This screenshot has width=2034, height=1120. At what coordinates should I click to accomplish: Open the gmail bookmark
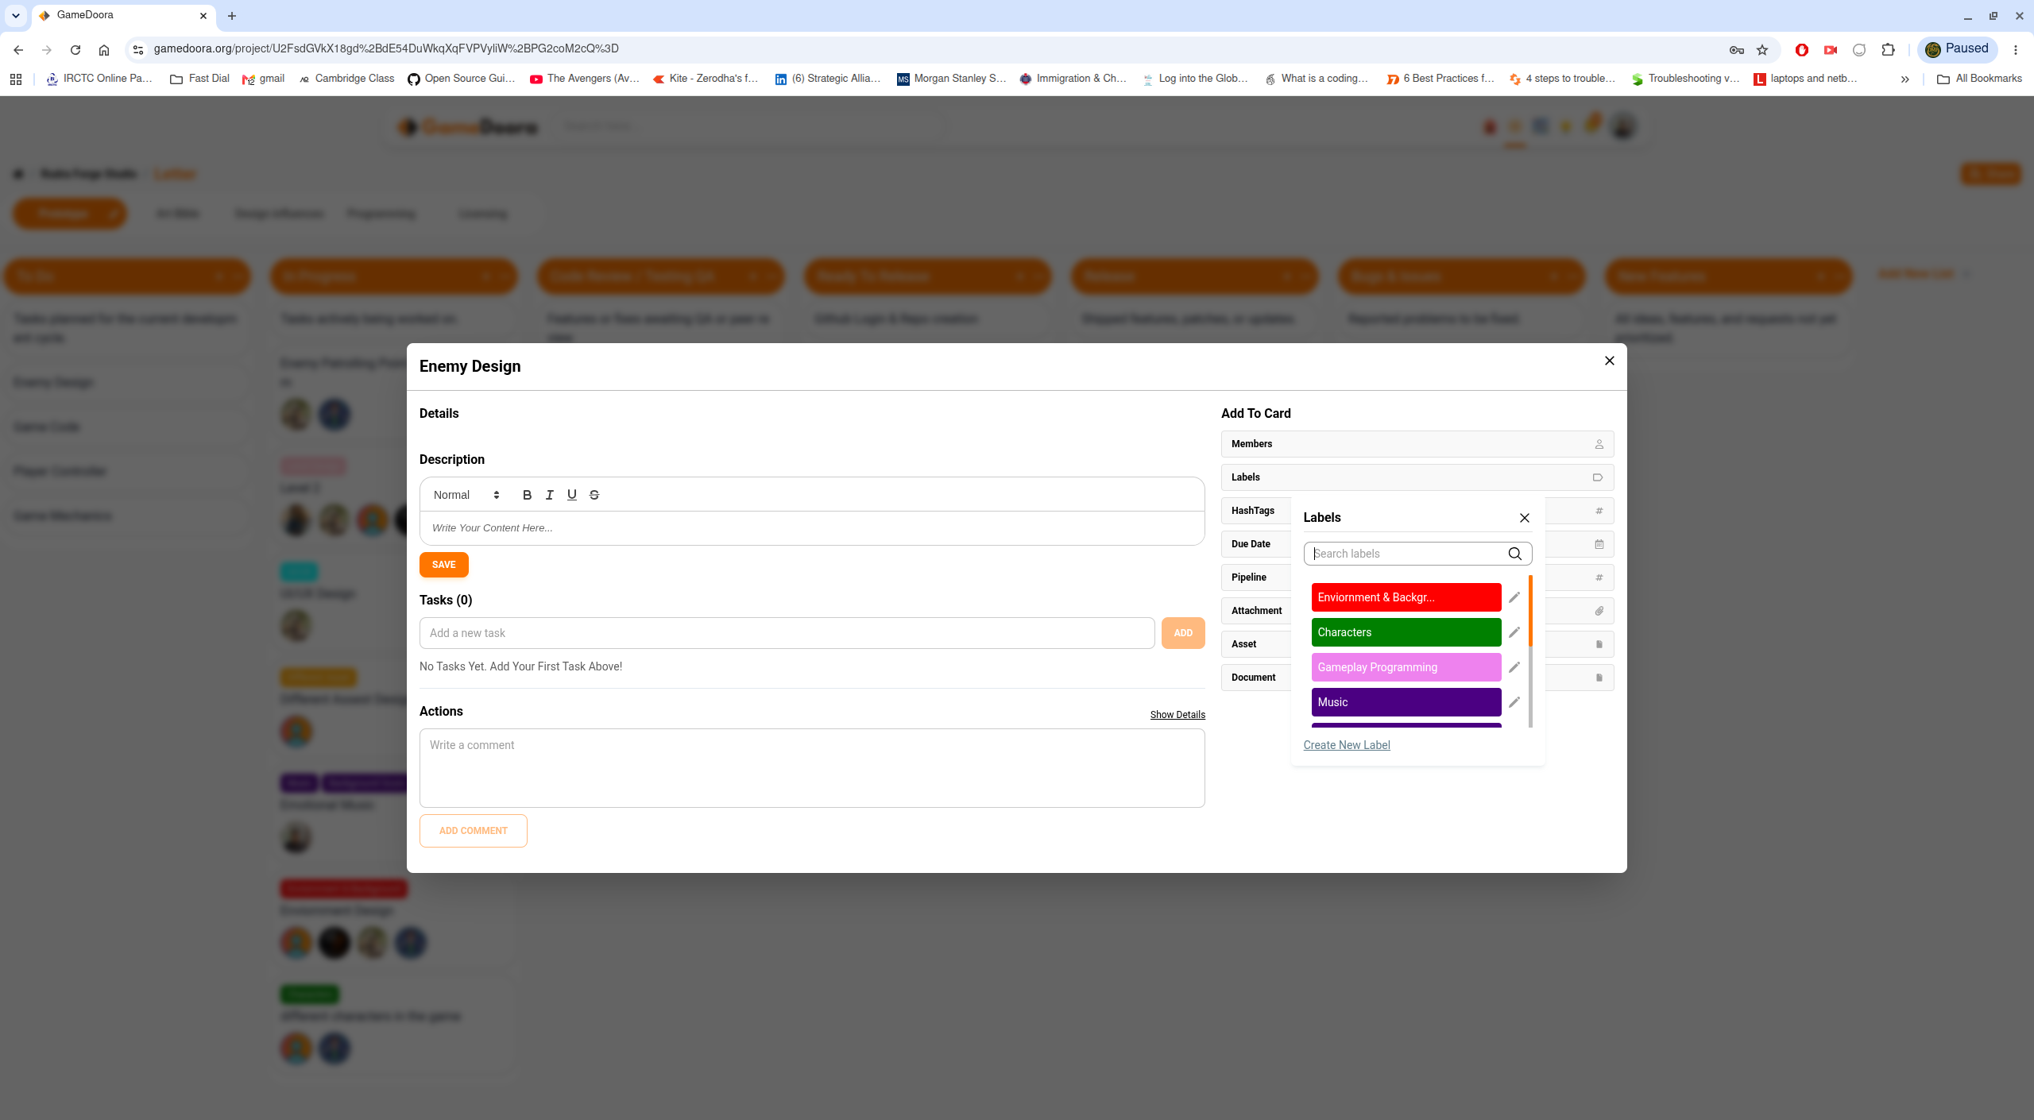[264, 79]
